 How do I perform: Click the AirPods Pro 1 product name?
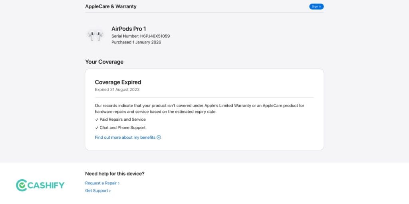(x=129, y=29)
